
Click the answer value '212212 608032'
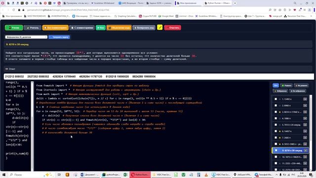[x=14, y=77]
